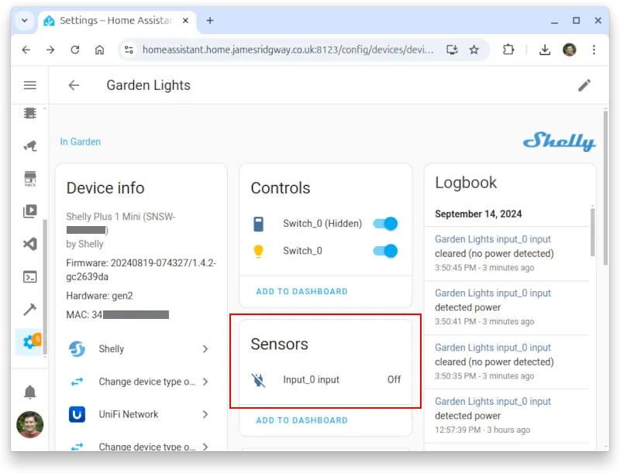Click the UniFi Network app icon
This screenshot has width=620, height=473.
tap(77, 414)
